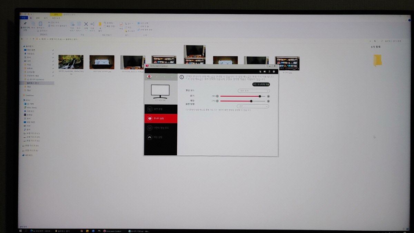Screen dimensions: 414x233
Task: Click 즐겨찾기에 고정 pin icon in Explorer ribbon
Action: point(25,24)
